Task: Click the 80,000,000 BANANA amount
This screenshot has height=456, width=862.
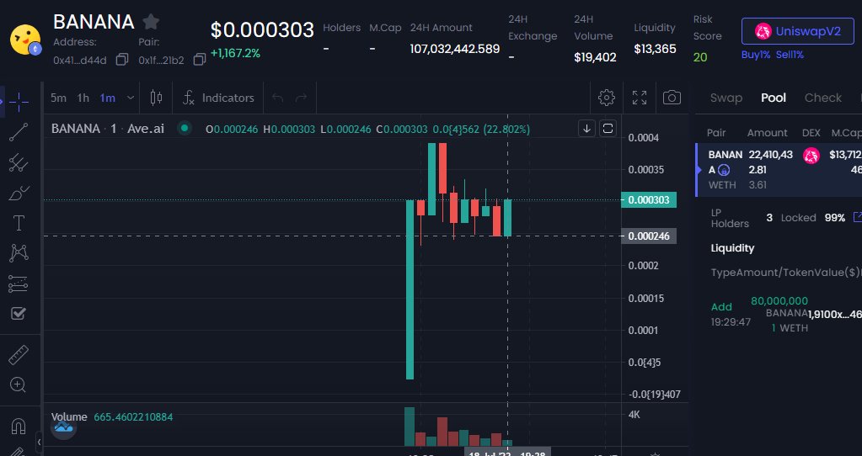Action: (779, 300)
